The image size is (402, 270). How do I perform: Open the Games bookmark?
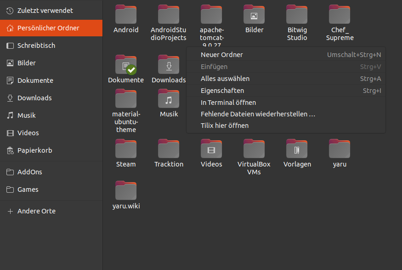coord(51,190)
